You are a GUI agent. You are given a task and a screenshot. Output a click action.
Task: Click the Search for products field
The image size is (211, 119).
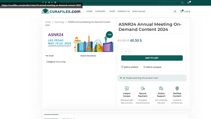(109, 3)
